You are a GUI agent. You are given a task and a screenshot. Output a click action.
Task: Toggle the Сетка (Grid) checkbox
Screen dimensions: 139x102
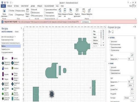tap(9, 14)
